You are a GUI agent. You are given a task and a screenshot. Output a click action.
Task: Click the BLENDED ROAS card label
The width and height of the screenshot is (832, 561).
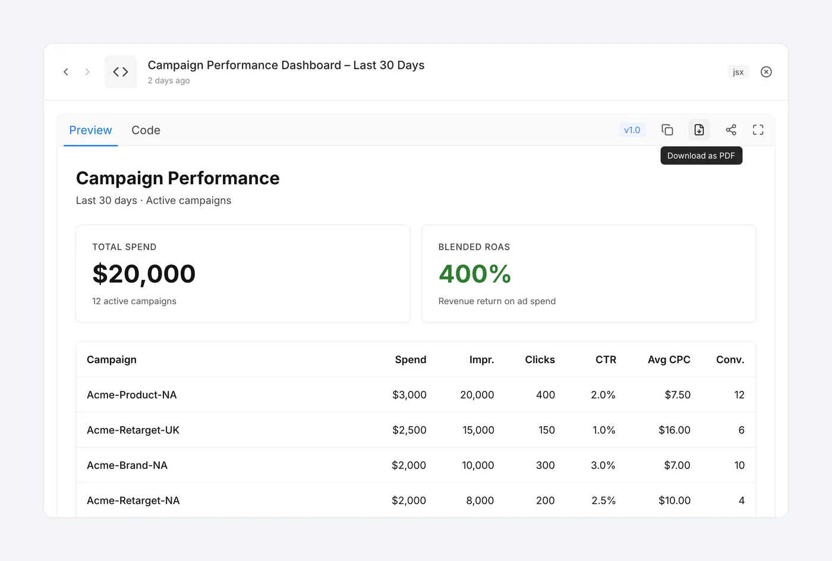click(474, 247)
